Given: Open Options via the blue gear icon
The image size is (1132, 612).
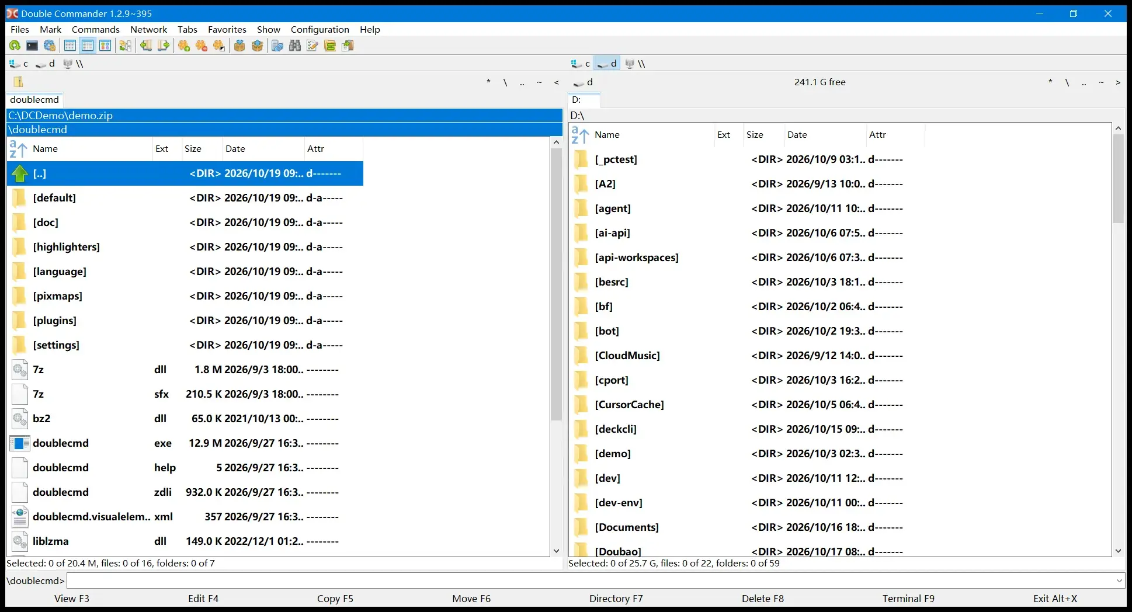Looking at the screenshot, I should [x=50, y=46].
